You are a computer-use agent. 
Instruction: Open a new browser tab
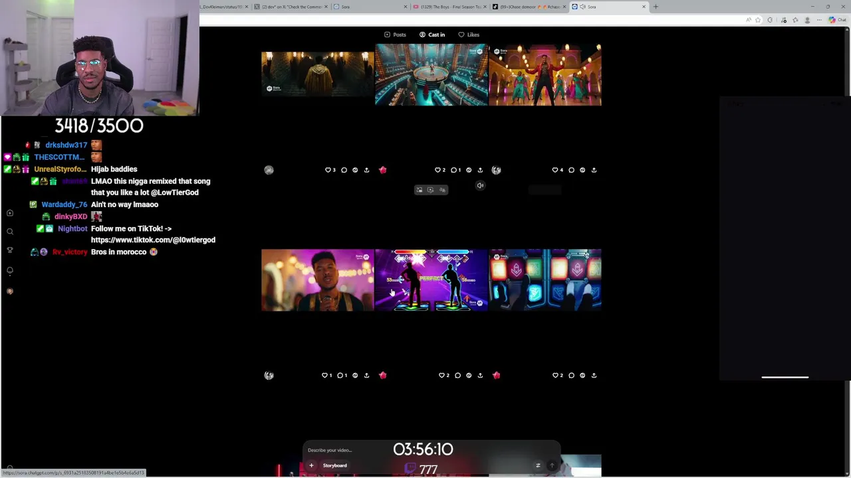pos(656,7)
